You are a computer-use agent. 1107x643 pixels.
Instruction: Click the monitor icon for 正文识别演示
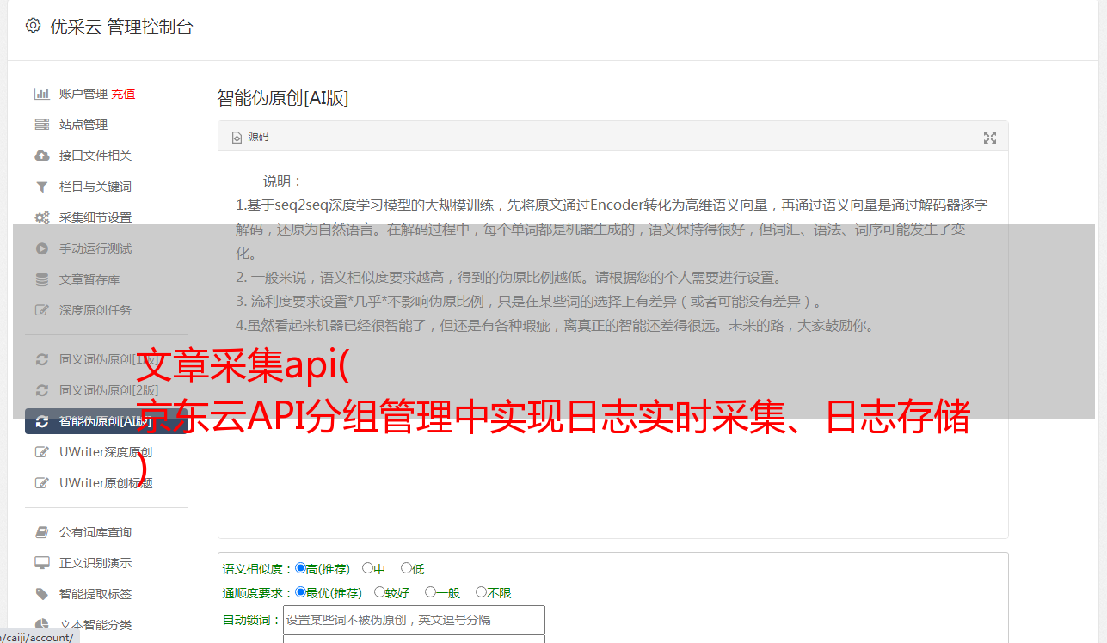(x=41, y=563)
